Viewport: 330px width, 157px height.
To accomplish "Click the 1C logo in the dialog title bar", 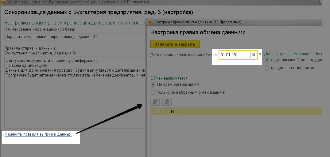I will coord(149,22).
